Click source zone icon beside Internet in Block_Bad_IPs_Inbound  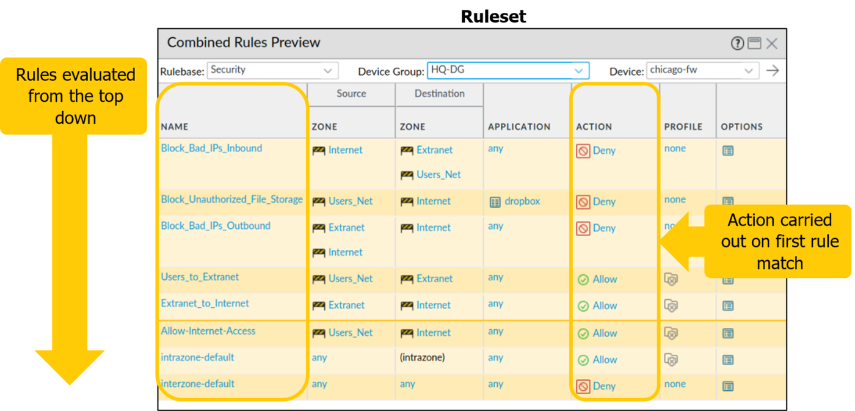coord(319,151)
